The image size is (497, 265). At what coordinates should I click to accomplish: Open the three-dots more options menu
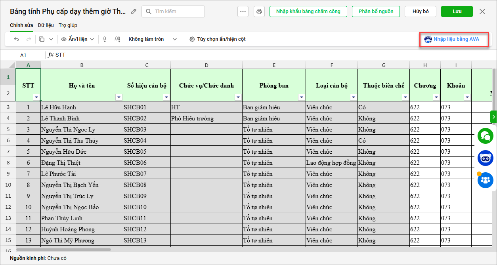click(243, 11)
